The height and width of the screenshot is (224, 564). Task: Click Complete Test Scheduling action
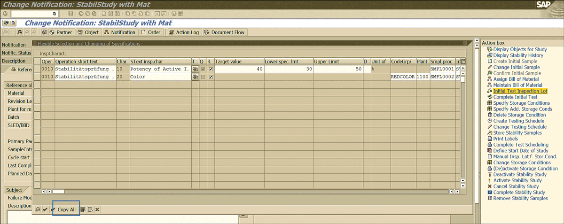click(x=521, y=145)
